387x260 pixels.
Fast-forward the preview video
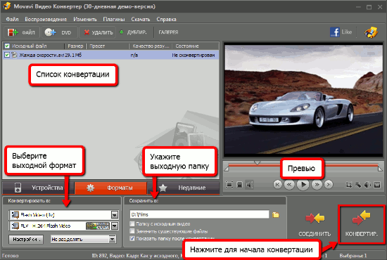pyautogui.click(x=317, y=184)
